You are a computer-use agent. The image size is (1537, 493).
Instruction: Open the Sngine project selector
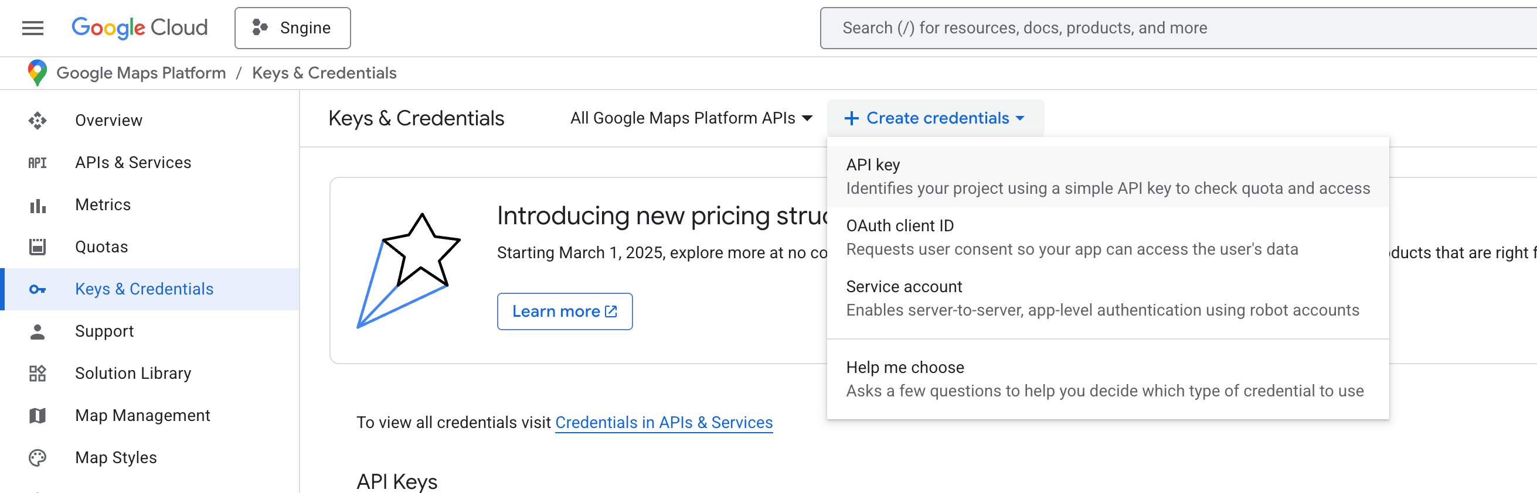tap(293, 28)
